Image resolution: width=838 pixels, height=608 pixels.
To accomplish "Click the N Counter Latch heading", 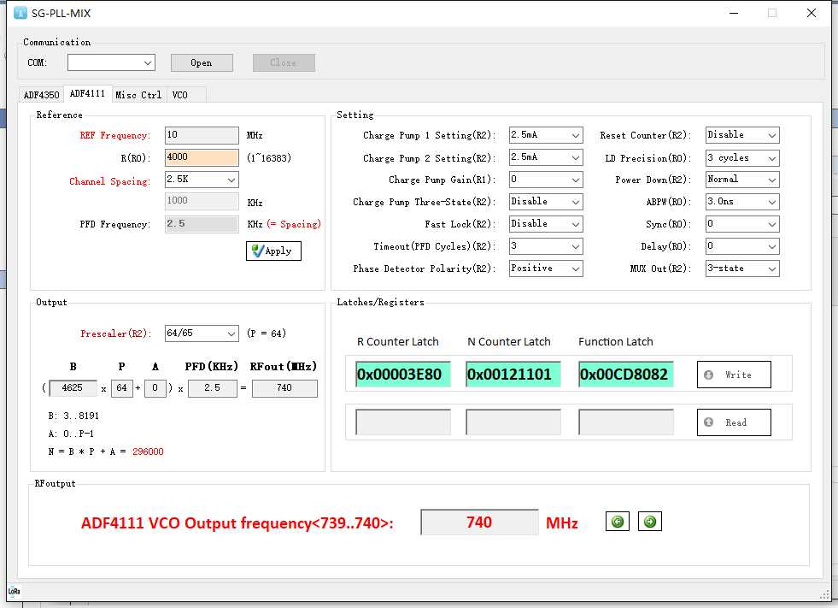I will 509,342.
